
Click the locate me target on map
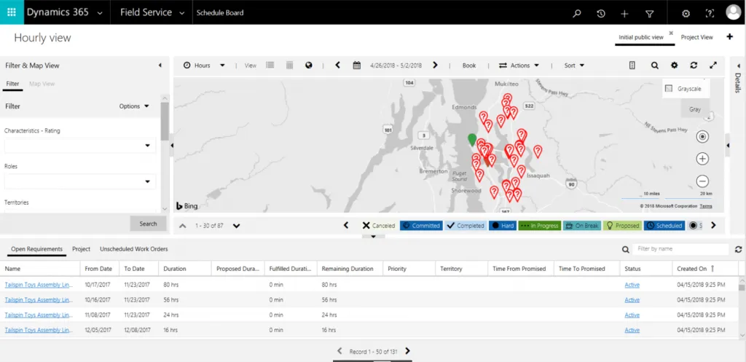[702, 137]
